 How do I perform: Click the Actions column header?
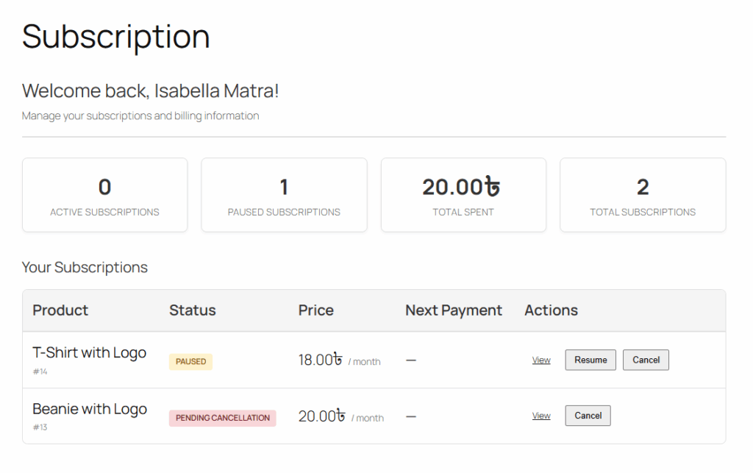tap(551, 310)
